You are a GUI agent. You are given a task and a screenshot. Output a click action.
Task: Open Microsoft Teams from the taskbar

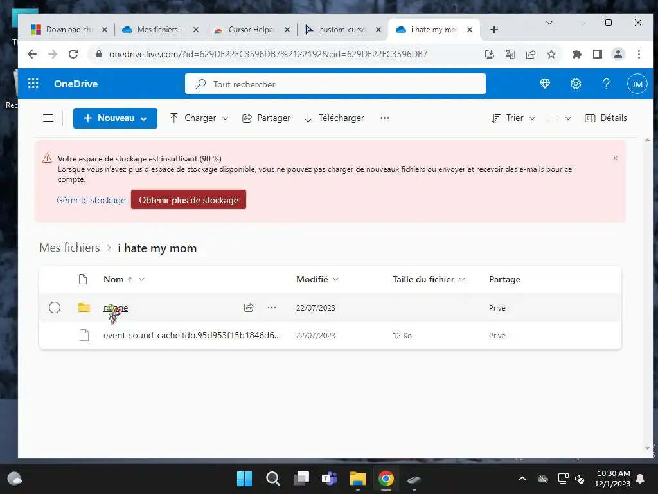[x=330, y=479]
